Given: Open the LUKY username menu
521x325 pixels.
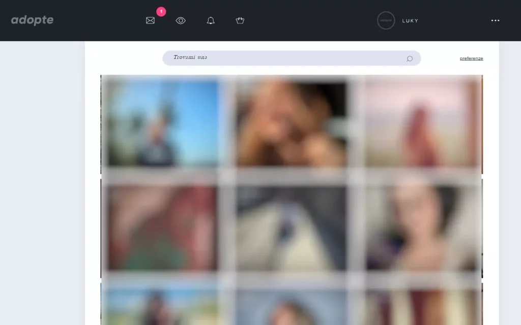Looking at the screenshot, I should (x=410, y=21).
